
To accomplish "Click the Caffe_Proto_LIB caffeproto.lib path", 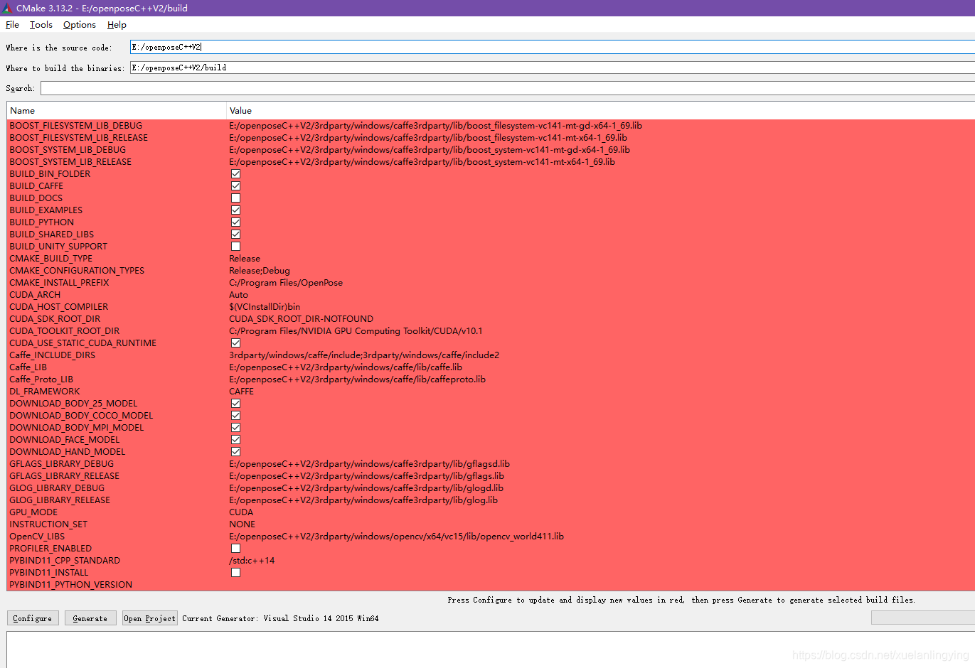I will pyautogui.click(x=358, y=379).
